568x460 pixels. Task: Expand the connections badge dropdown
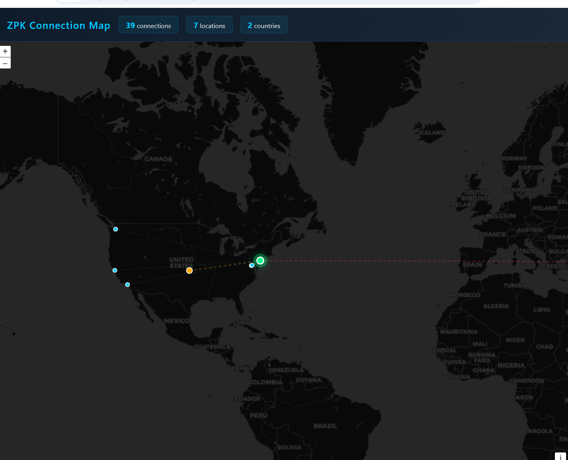pos(148,24)
